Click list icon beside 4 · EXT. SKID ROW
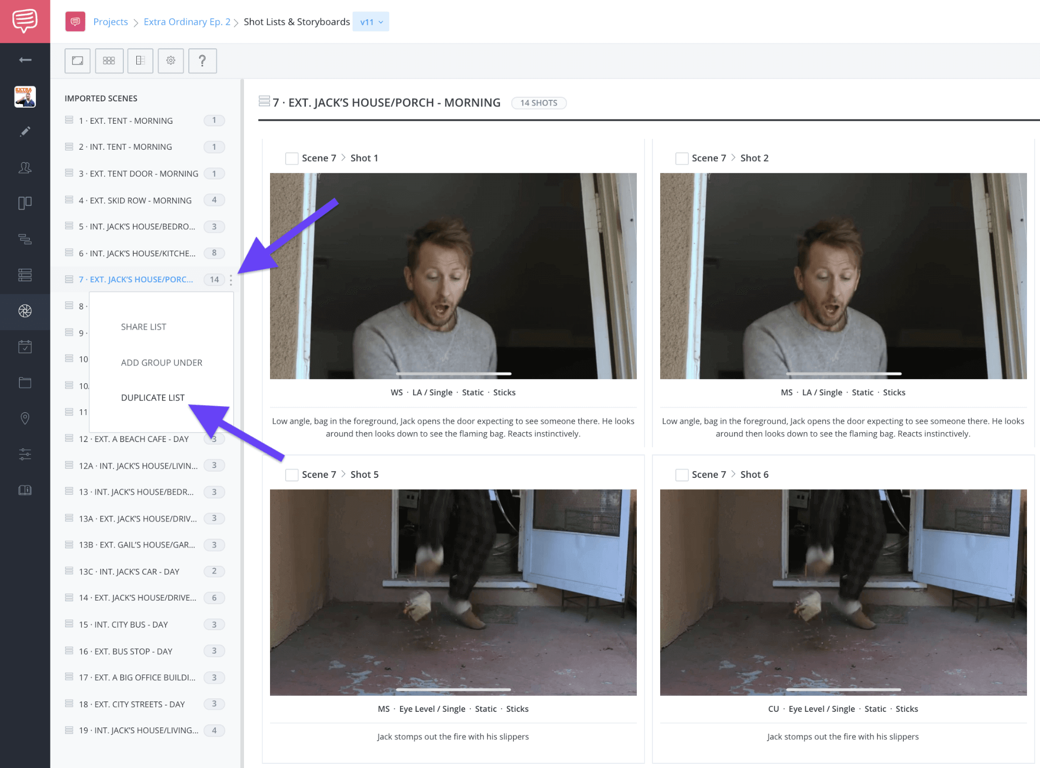This screenshot has width=1040, height=768. (69, 200)
